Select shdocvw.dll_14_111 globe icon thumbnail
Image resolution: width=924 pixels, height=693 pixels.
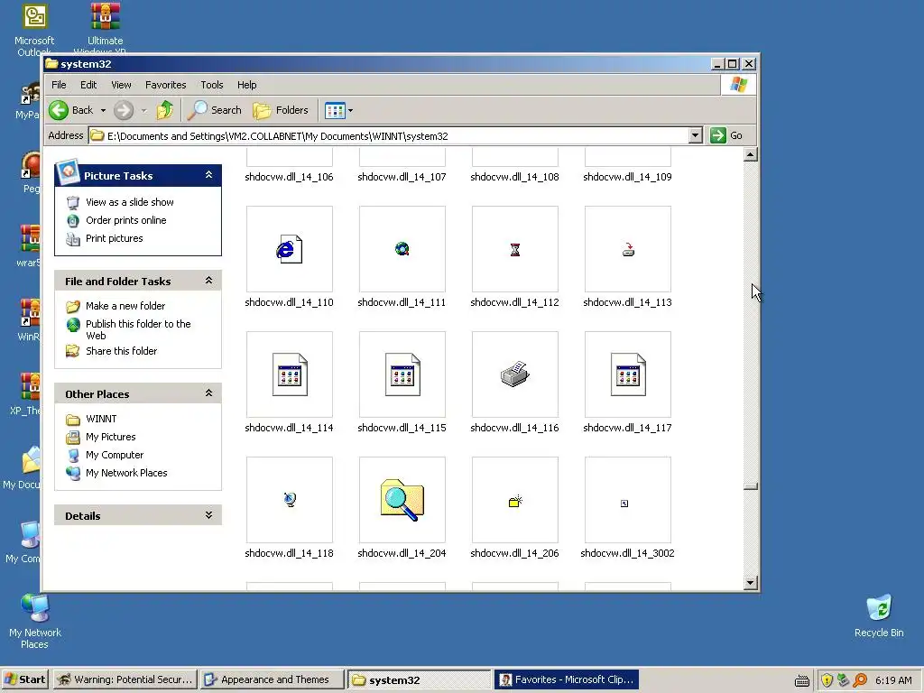tap(402, 249)
